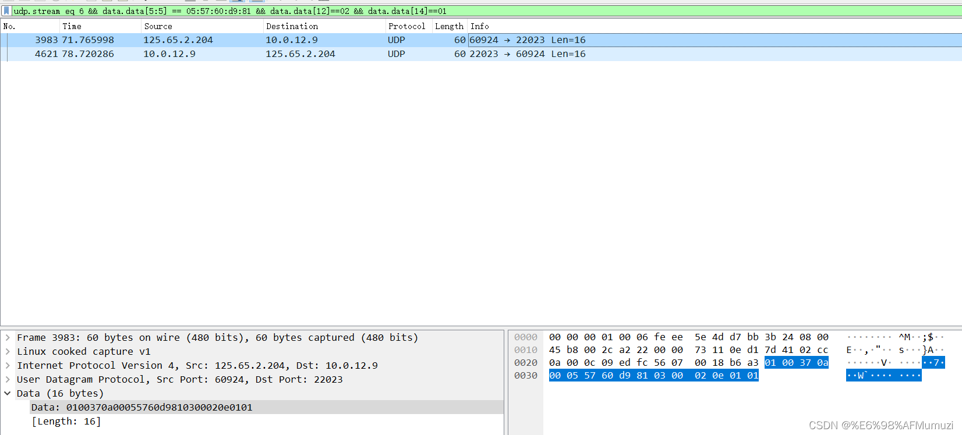The width and height of the screenshot is (962, 435).
Task: Click hex offset 0020 row label
Action: click(526, 363)
